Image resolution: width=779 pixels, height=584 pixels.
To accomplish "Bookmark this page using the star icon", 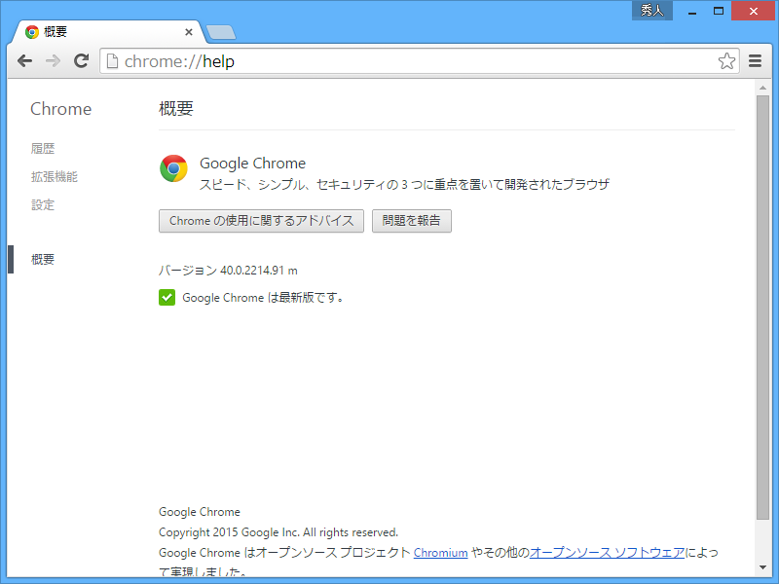I will (x=726, y=60).
